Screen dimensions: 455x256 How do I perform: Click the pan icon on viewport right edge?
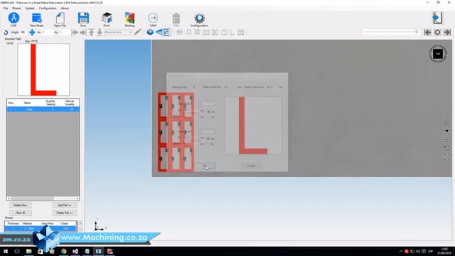pos(446,140)
